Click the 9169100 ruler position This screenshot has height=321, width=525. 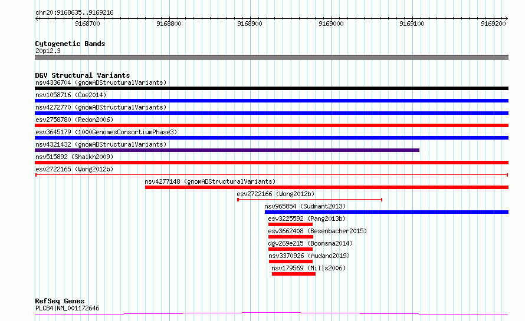click(412, 24)
